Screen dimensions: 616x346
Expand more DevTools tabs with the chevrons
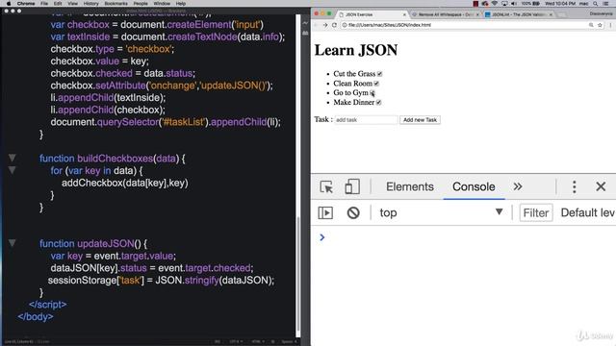click(518, 186)
